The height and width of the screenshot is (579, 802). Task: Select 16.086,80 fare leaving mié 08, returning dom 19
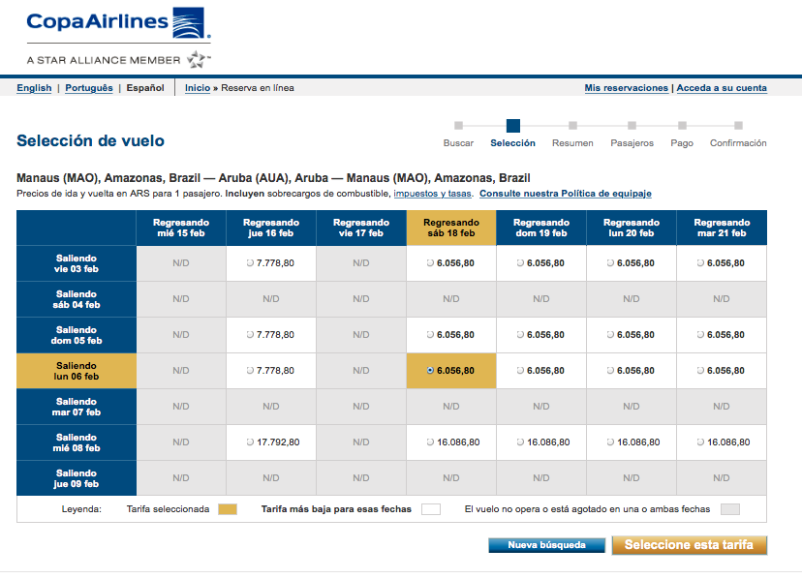[520, 442]
